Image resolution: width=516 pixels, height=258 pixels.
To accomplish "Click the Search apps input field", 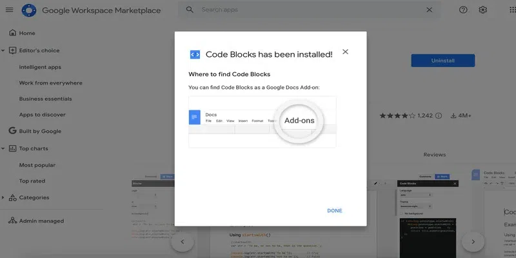I will 310,10.
